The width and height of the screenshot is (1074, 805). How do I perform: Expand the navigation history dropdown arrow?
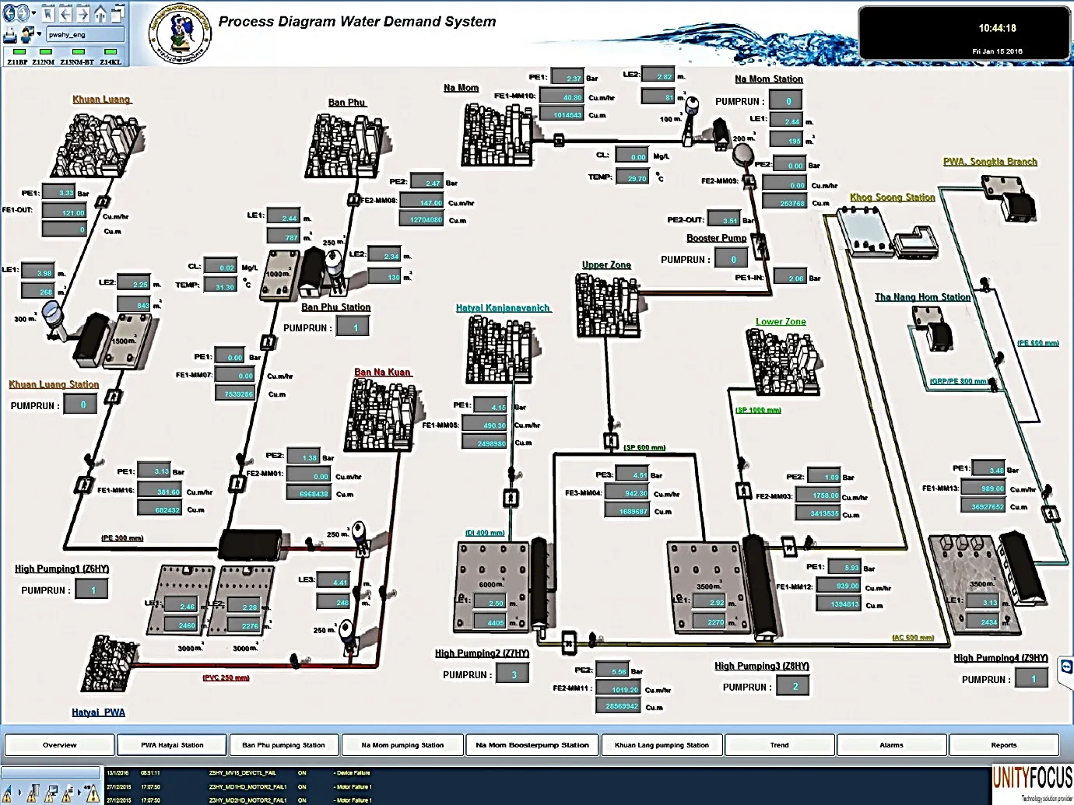(33, 13)
